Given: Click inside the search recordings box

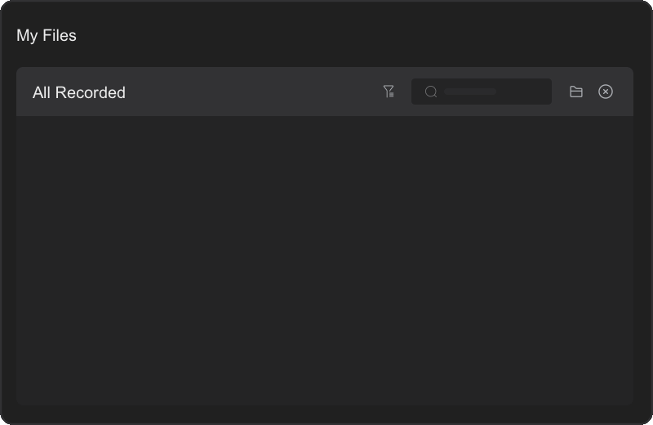Looking at the screenshot, I should (490, 92).
